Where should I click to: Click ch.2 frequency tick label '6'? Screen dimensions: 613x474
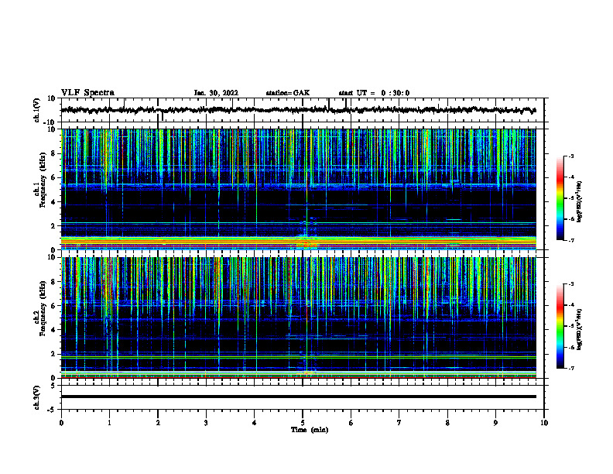pos(53,306)
